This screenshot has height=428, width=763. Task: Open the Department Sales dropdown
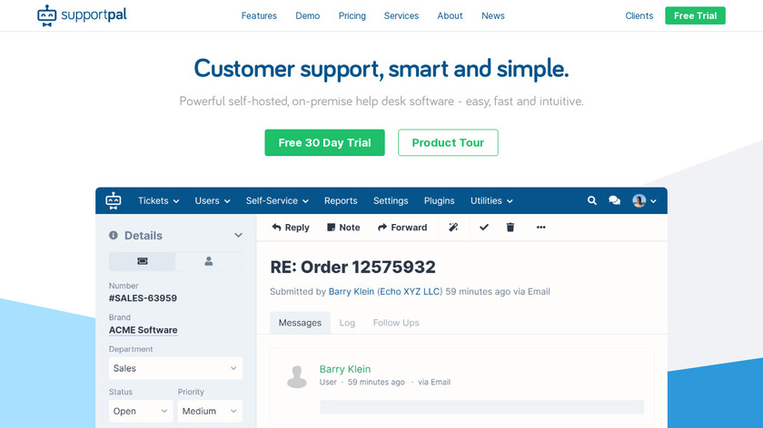175,368
